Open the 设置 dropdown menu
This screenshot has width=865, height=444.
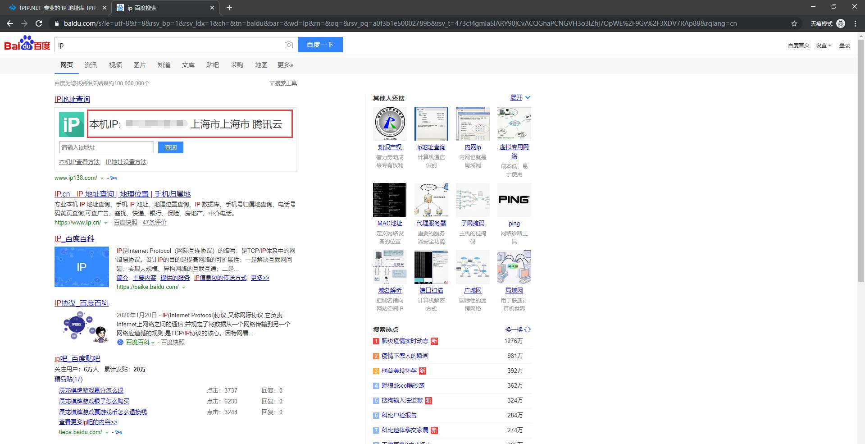tap(824, 46)
